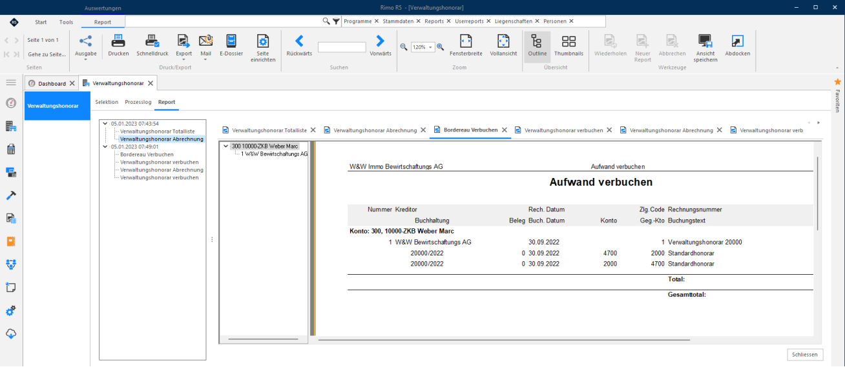Viewport: 845px width, 367px height.
Task: Zoom in with the plus magnifier
Action: 441,47
